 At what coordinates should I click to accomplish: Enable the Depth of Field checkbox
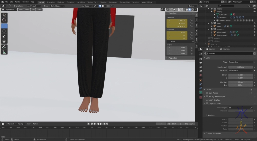click(x=207, y=104)
